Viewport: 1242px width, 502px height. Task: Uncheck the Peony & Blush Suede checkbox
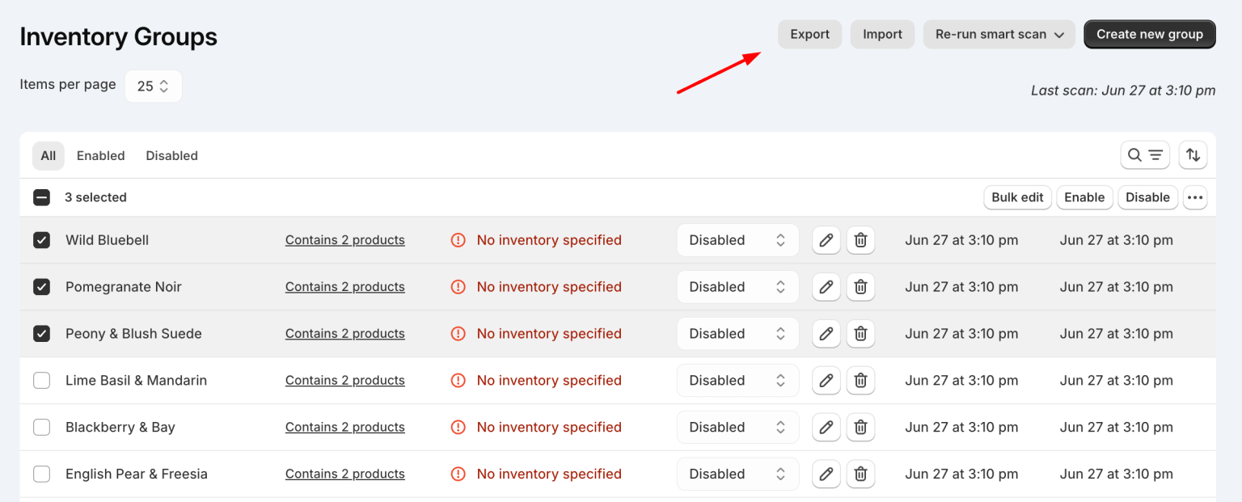tap(41, 333)
